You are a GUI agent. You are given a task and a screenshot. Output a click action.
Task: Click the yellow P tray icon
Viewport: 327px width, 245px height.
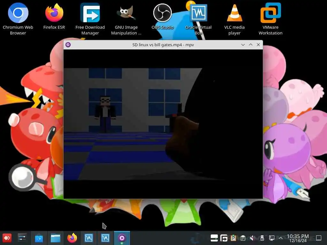(x=233, y=238)
